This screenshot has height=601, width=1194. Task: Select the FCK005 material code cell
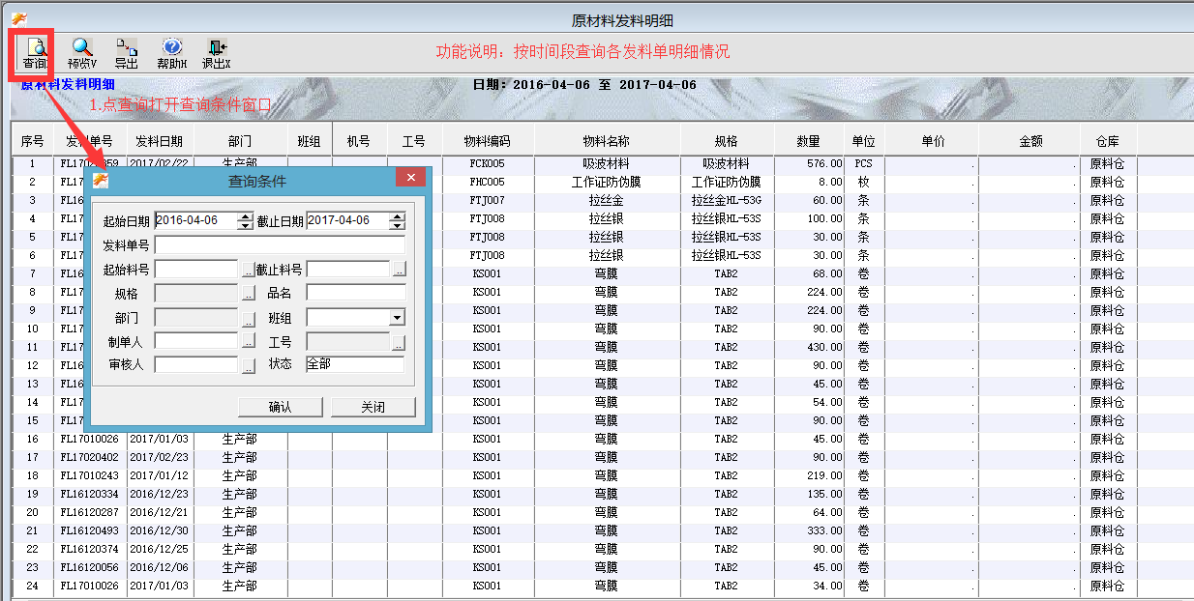(x=488, y=163)
